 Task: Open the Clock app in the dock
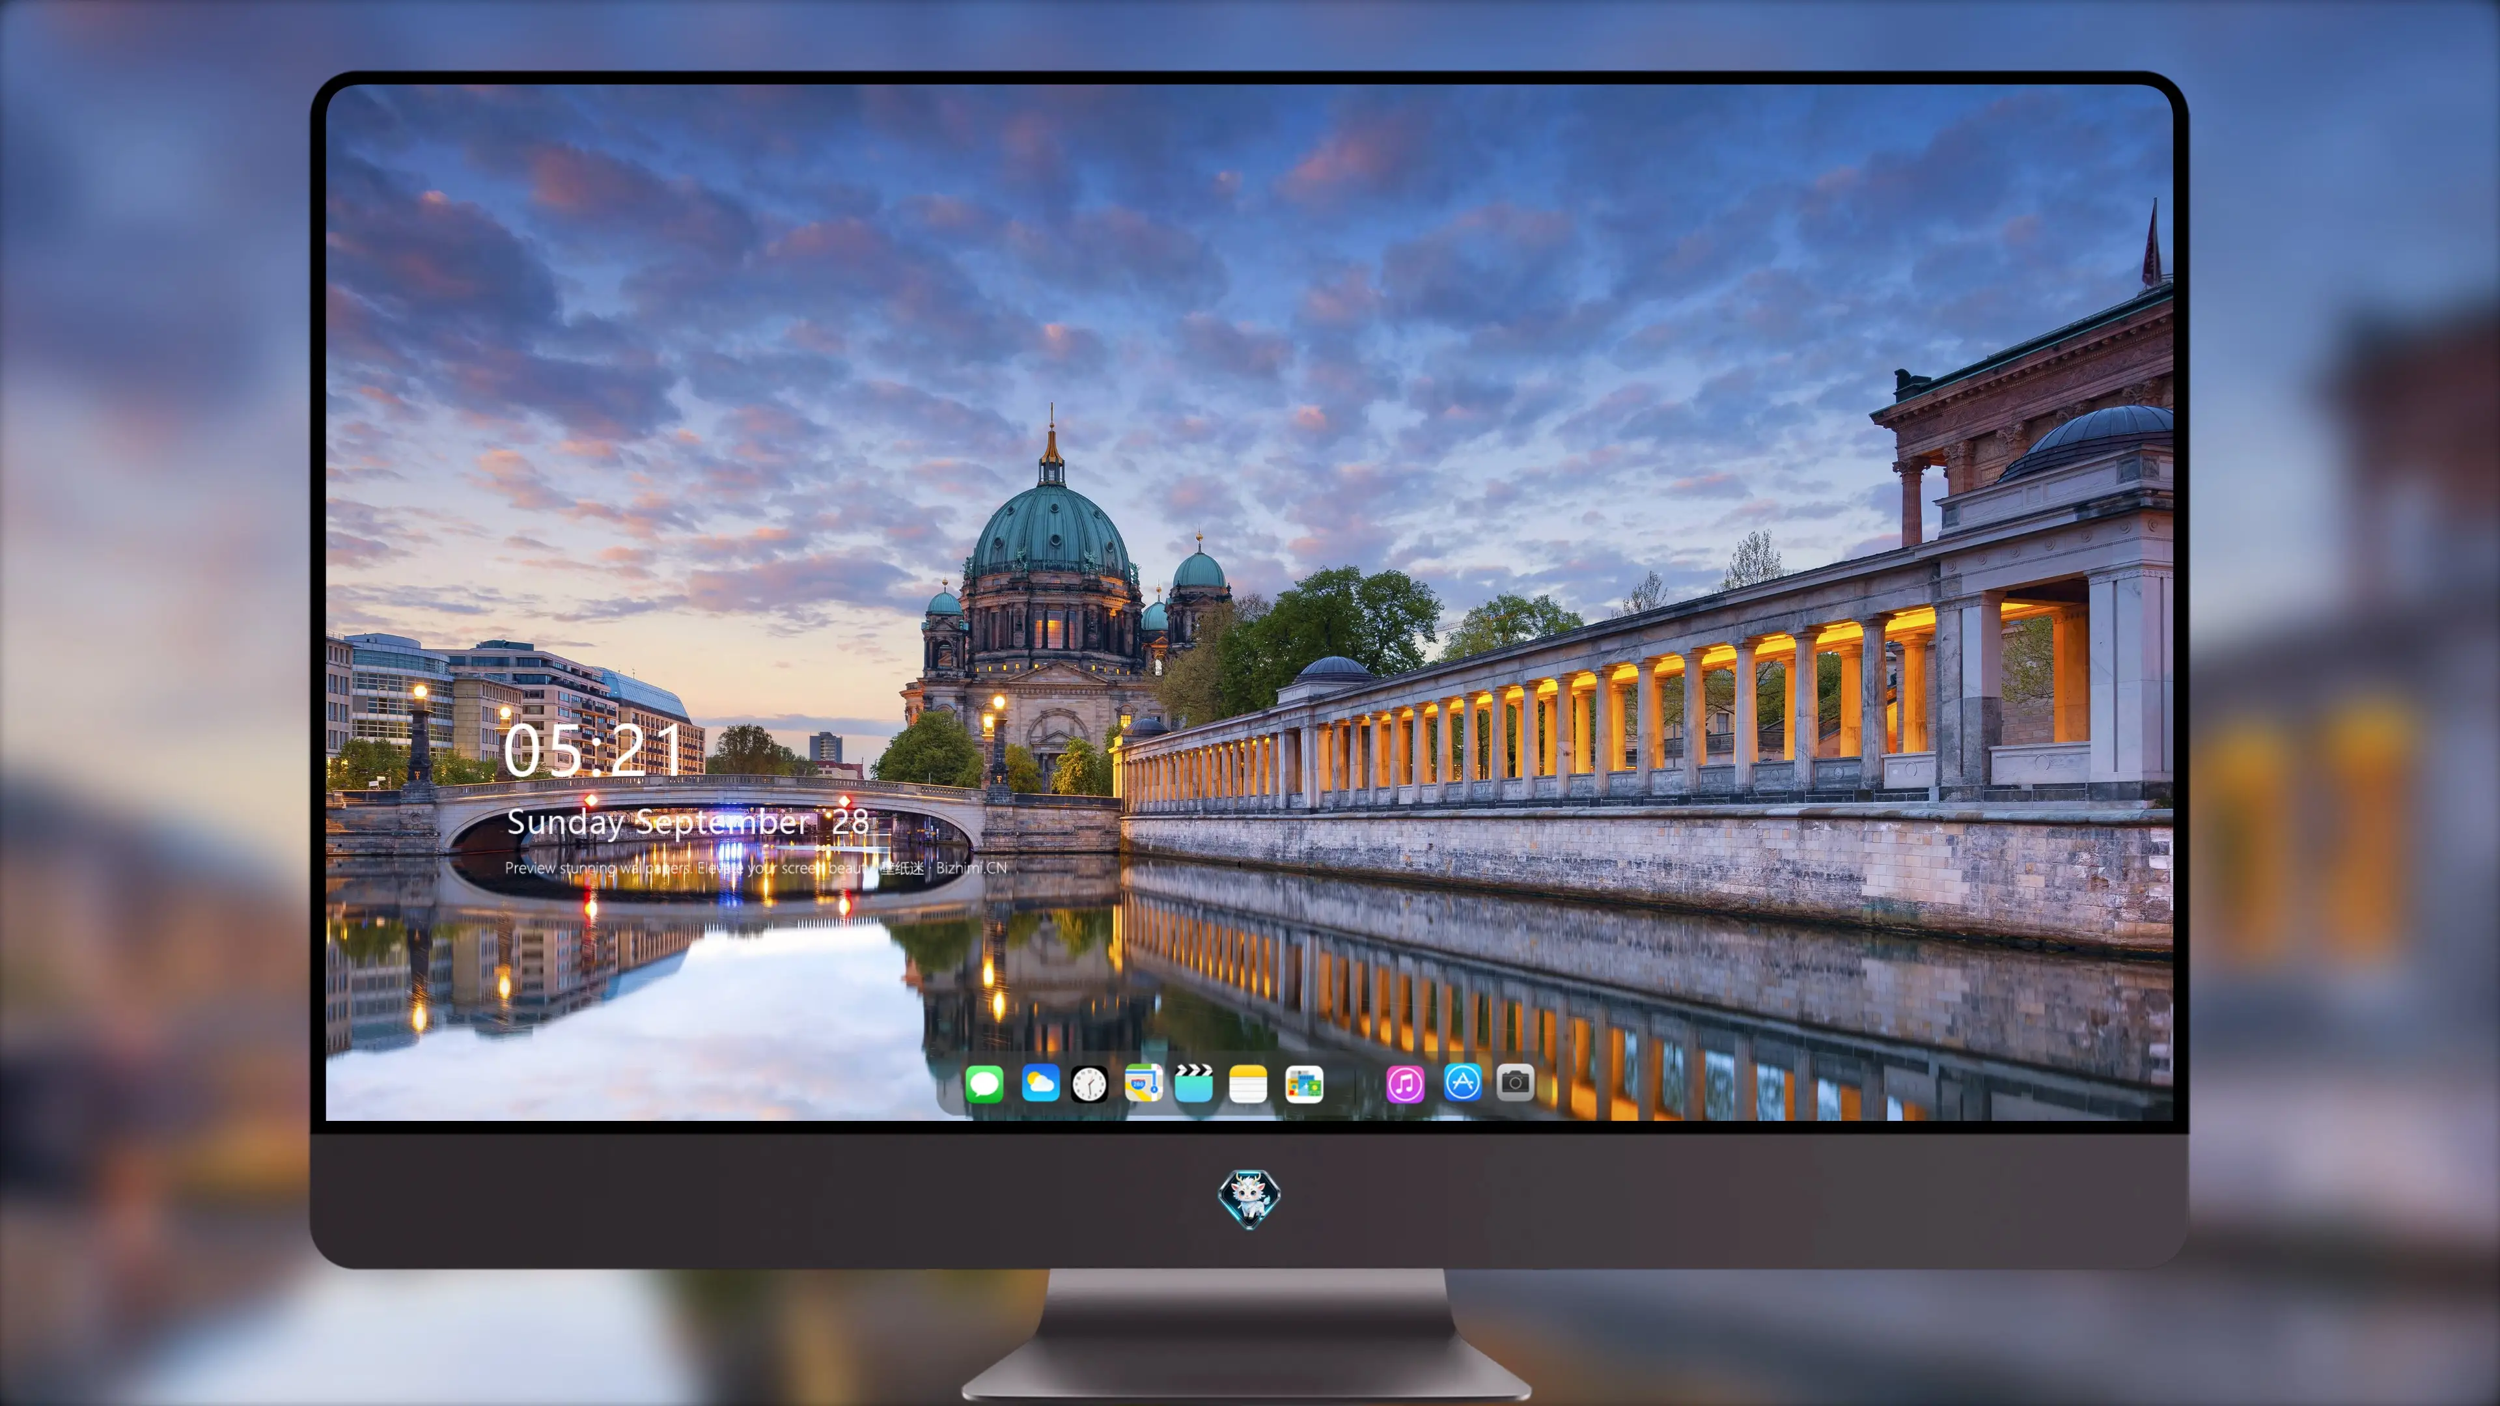(1089, 1084)
